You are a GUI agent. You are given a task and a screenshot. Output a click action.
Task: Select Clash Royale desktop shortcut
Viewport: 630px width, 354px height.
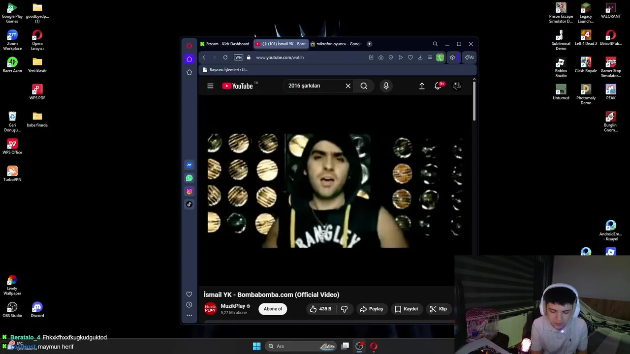coord(586,65)
